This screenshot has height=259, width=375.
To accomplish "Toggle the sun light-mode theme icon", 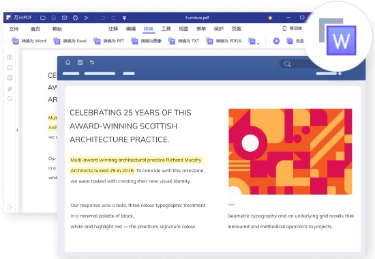I will (270, 18).
